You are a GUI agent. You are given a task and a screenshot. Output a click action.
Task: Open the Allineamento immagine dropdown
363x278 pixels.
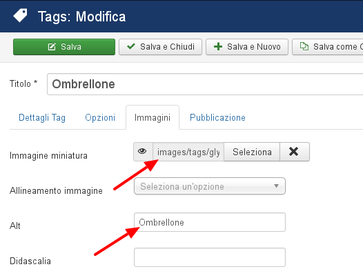210,186
